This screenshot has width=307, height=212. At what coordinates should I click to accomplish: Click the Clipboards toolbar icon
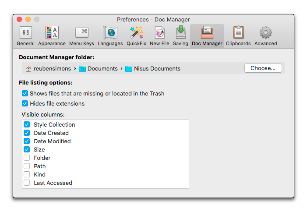coord(238,36)
